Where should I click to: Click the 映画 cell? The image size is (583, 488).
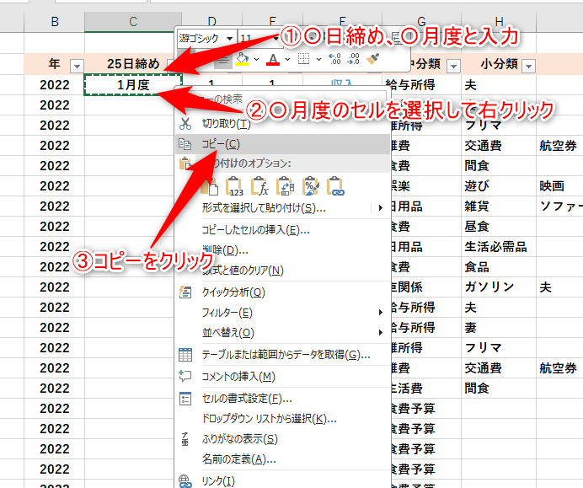[559, 186]
